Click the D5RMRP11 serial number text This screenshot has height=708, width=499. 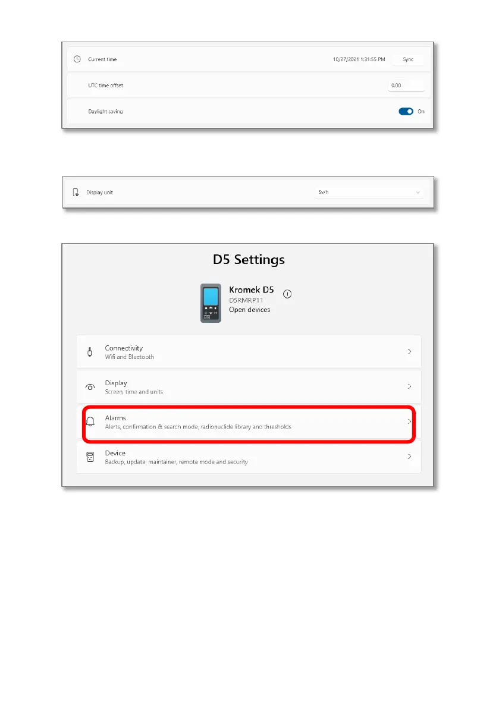pyautogui.click(x=246, y=300)
